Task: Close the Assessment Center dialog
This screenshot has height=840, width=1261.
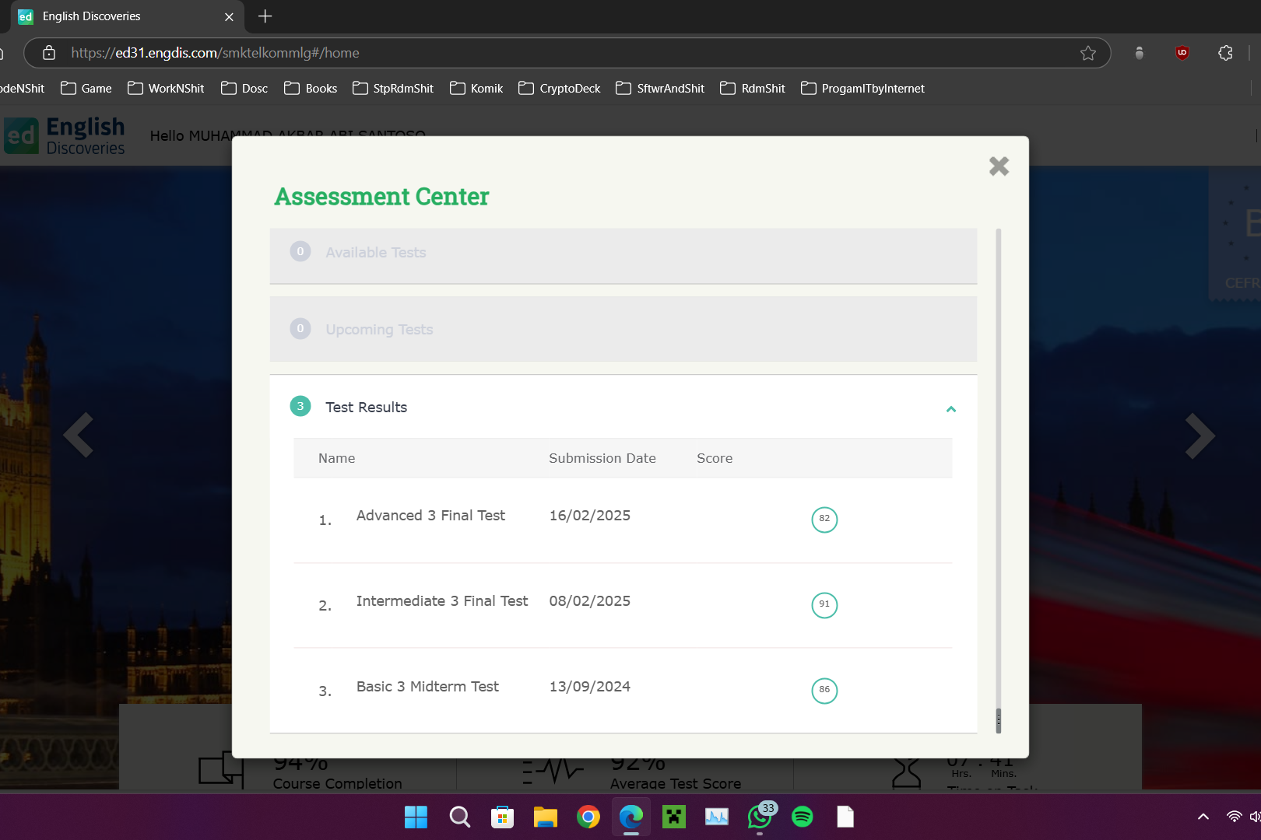Action: [999, 166]
